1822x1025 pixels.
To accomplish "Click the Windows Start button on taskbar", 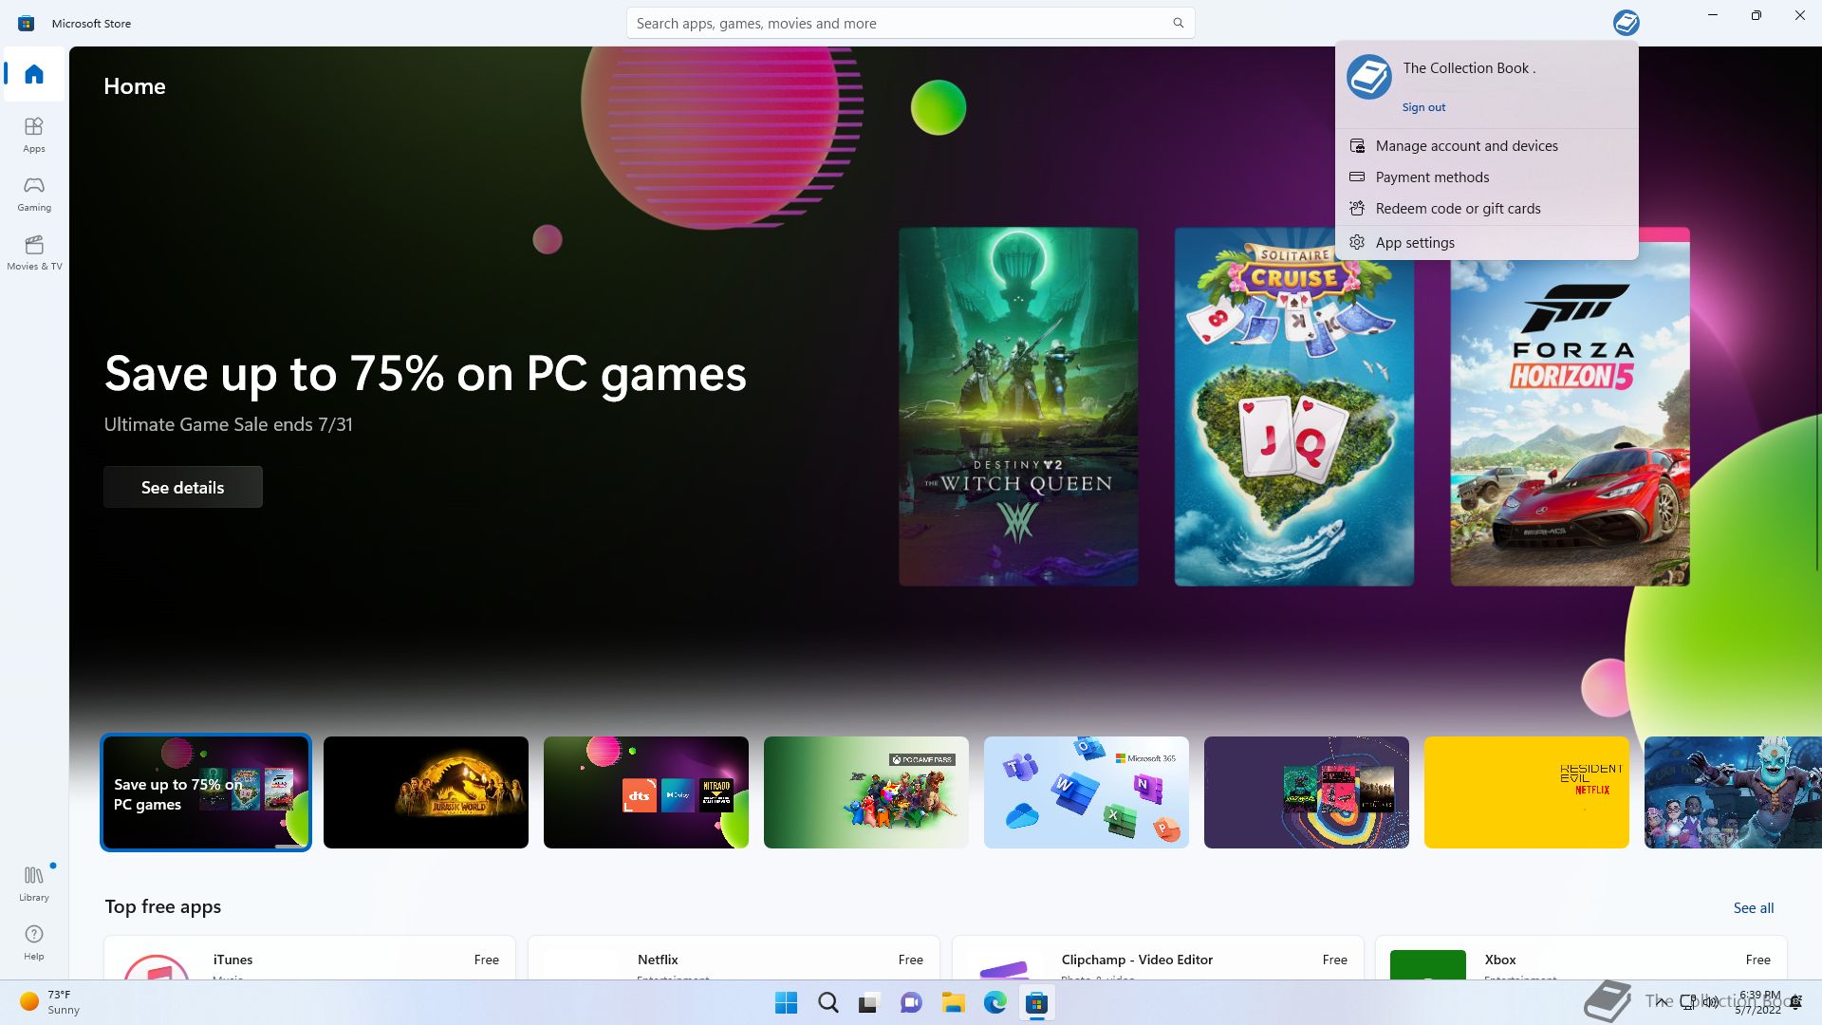I will click(786, 1003).
